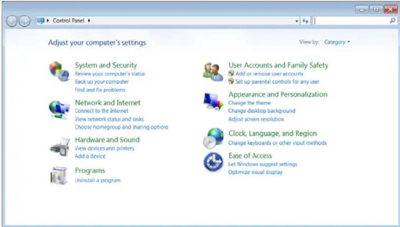Click the Back navigation arrow
Viewport: 400px width, 227px height.
coord(12,21)
